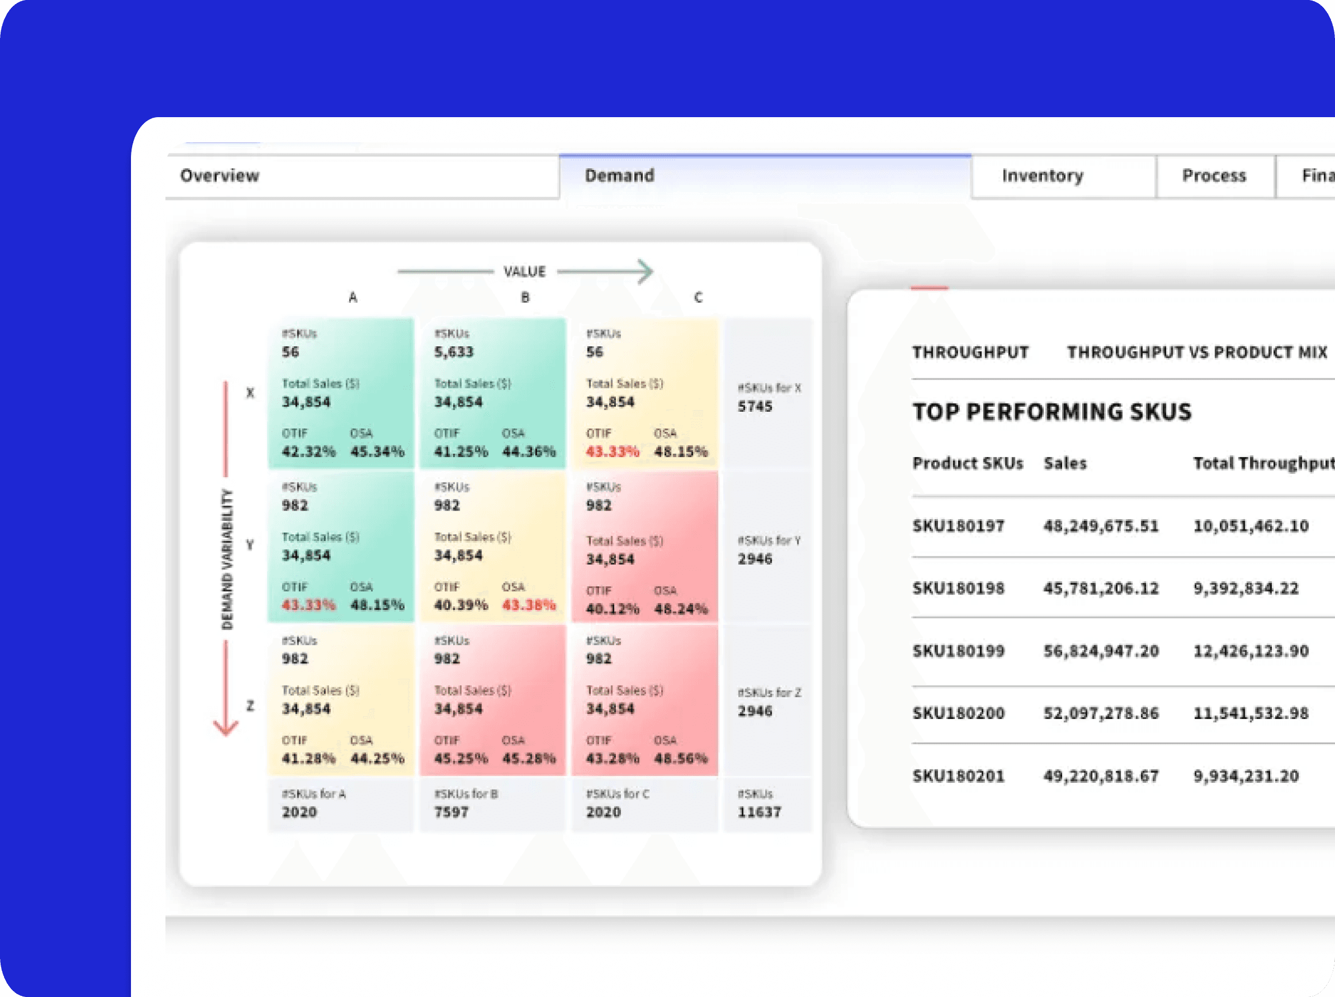
Task: Click '#SKUs for X' total 5745
Action: pos(767,393)
